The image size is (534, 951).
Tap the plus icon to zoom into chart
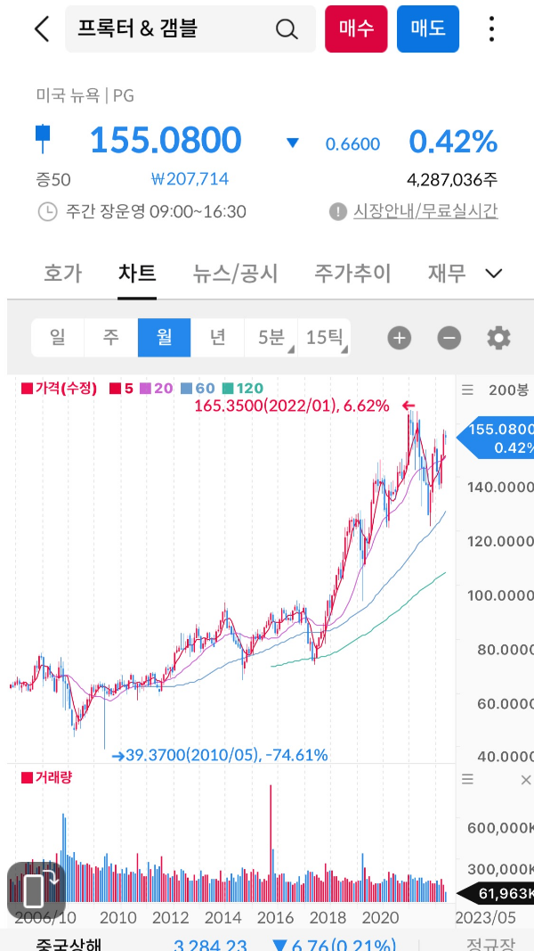click(398, 338)
